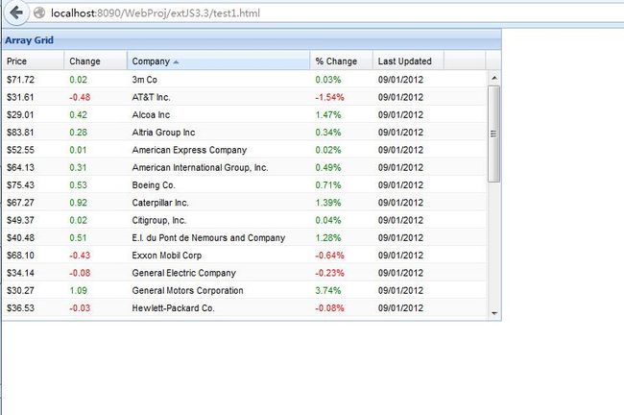The height and width of the screenshot is (415, 624).
Task: Click the -0.43 change value
Action: point(80,255)
